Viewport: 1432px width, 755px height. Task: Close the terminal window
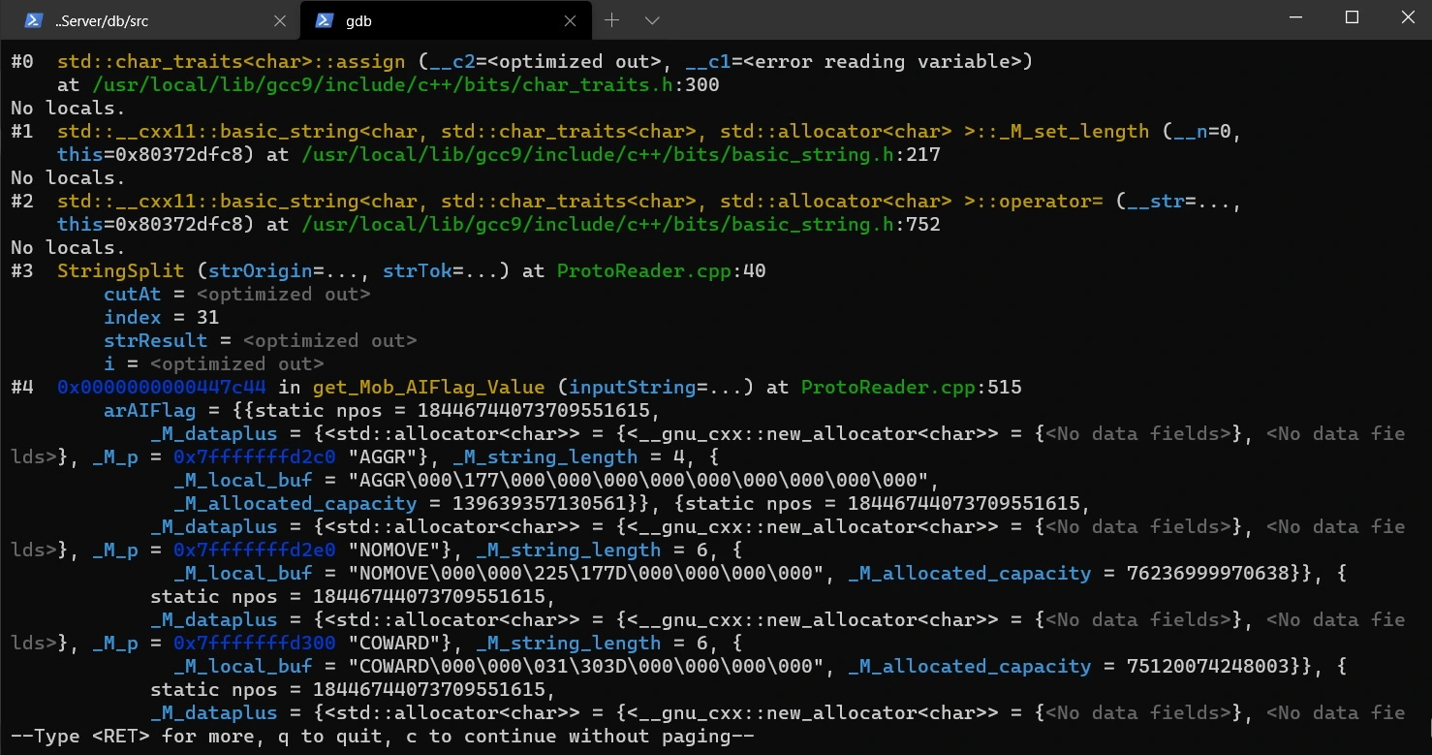click(x=1406, y=17)
